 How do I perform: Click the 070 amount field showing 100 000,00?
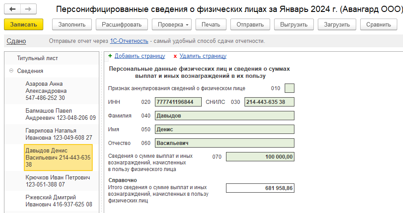click(x=260, y=157)
